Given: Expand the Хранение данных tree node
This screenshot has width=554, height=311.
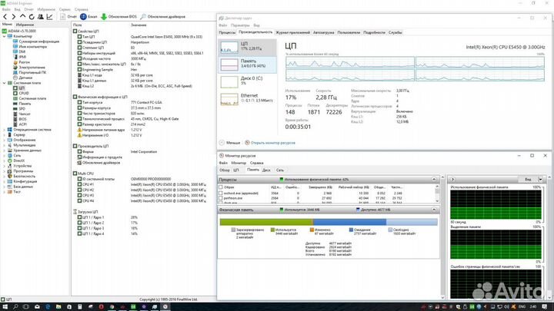Looking at the screenshot, I should [5, 151].
